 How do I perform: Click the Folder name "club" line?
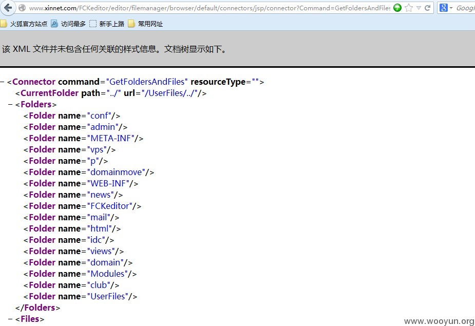click(71, 285)
